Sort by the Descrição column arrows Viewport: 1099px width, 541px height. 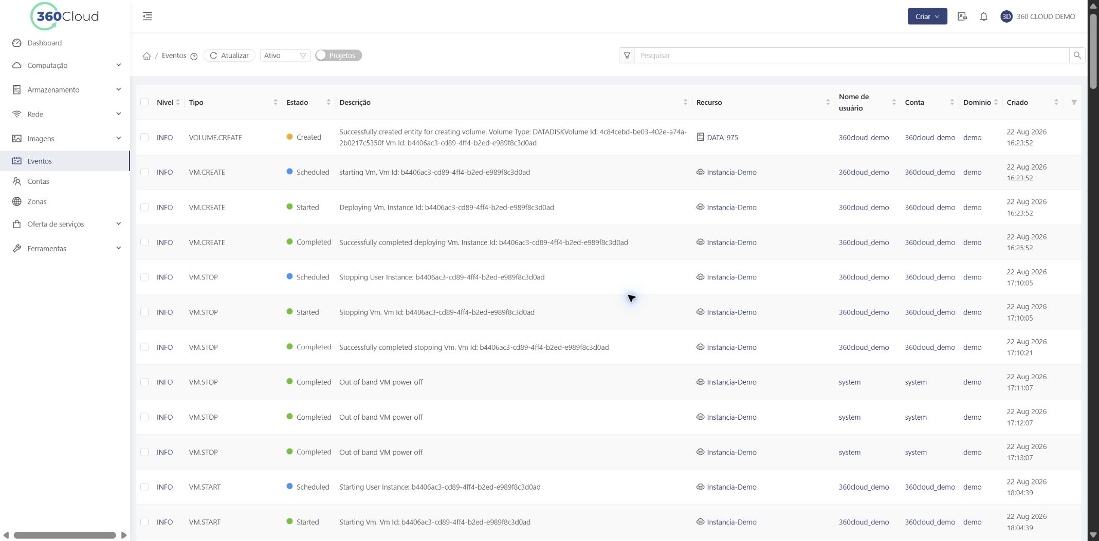tap(685, 102)
